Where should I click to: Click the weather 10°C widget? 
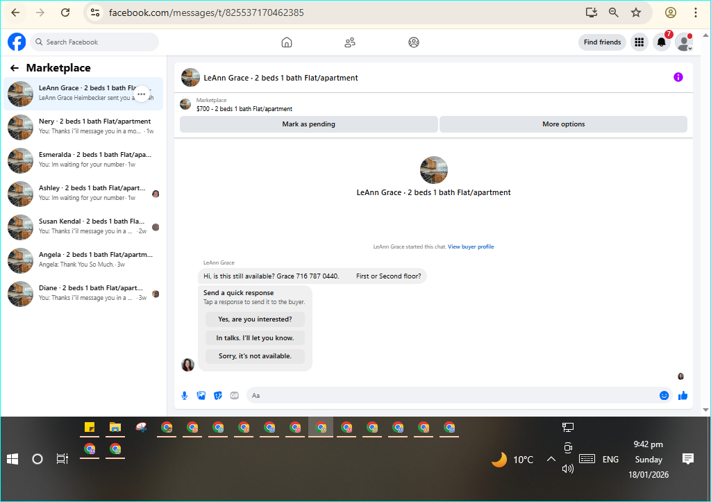tap(513, 460)
